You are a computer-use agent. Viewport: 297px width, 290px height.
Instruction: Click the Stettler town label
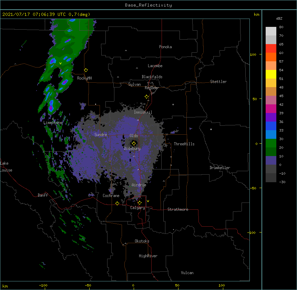[218, 82]
